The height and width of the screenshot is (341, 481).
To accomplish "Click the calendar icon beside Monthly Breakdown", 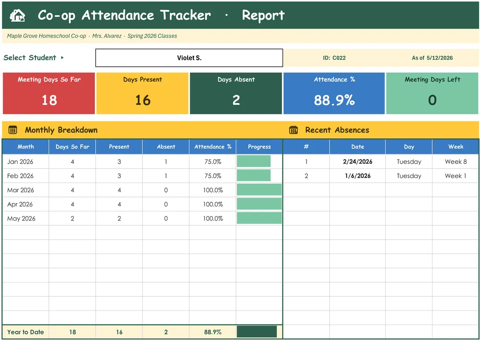I will pyautogui.click(x=13, y=130).
